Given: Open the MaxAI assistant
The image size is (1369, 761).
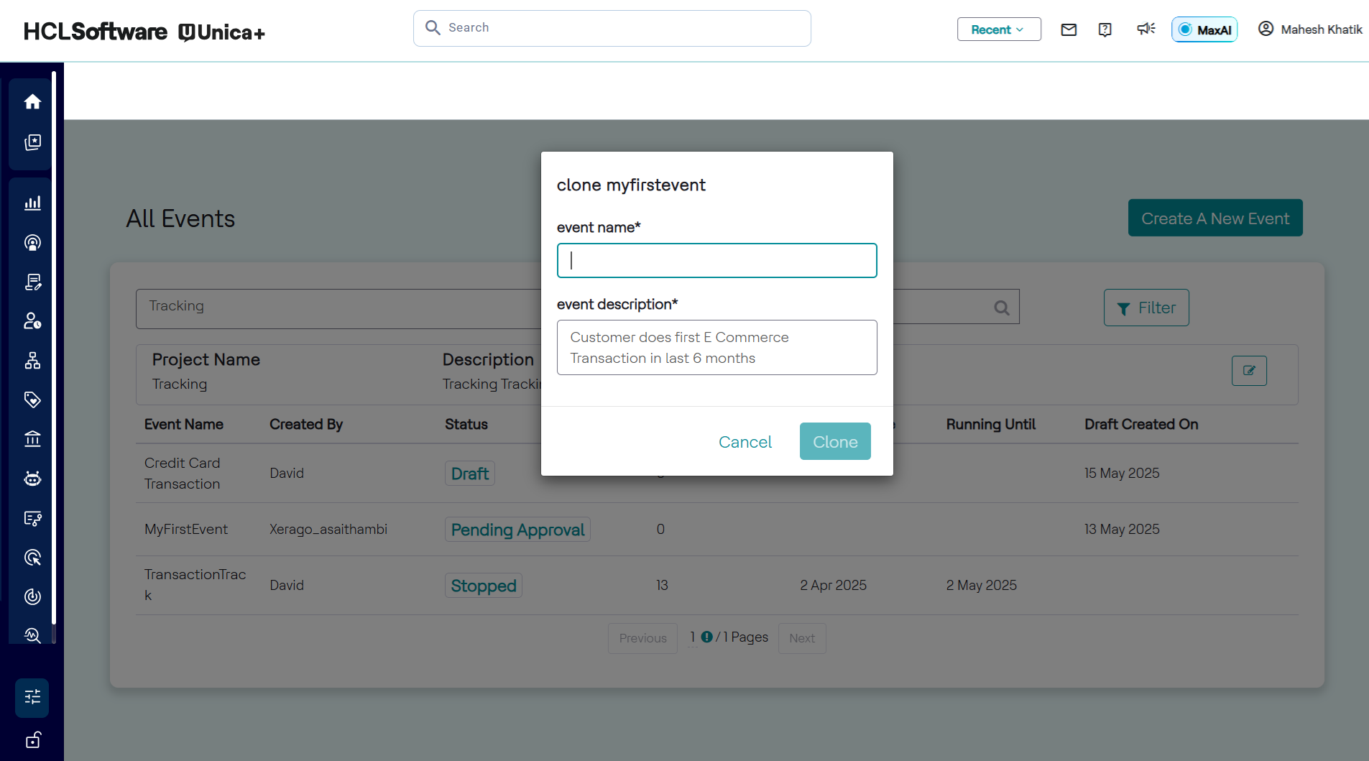Looking at the screenshot, I should [x=1204, y=29].
